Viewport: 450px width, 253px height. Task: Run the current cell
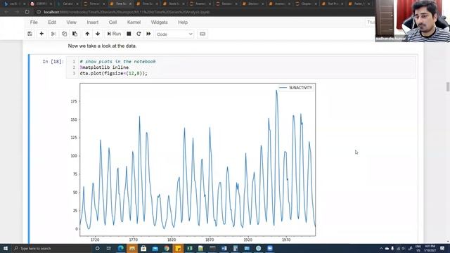114,34
